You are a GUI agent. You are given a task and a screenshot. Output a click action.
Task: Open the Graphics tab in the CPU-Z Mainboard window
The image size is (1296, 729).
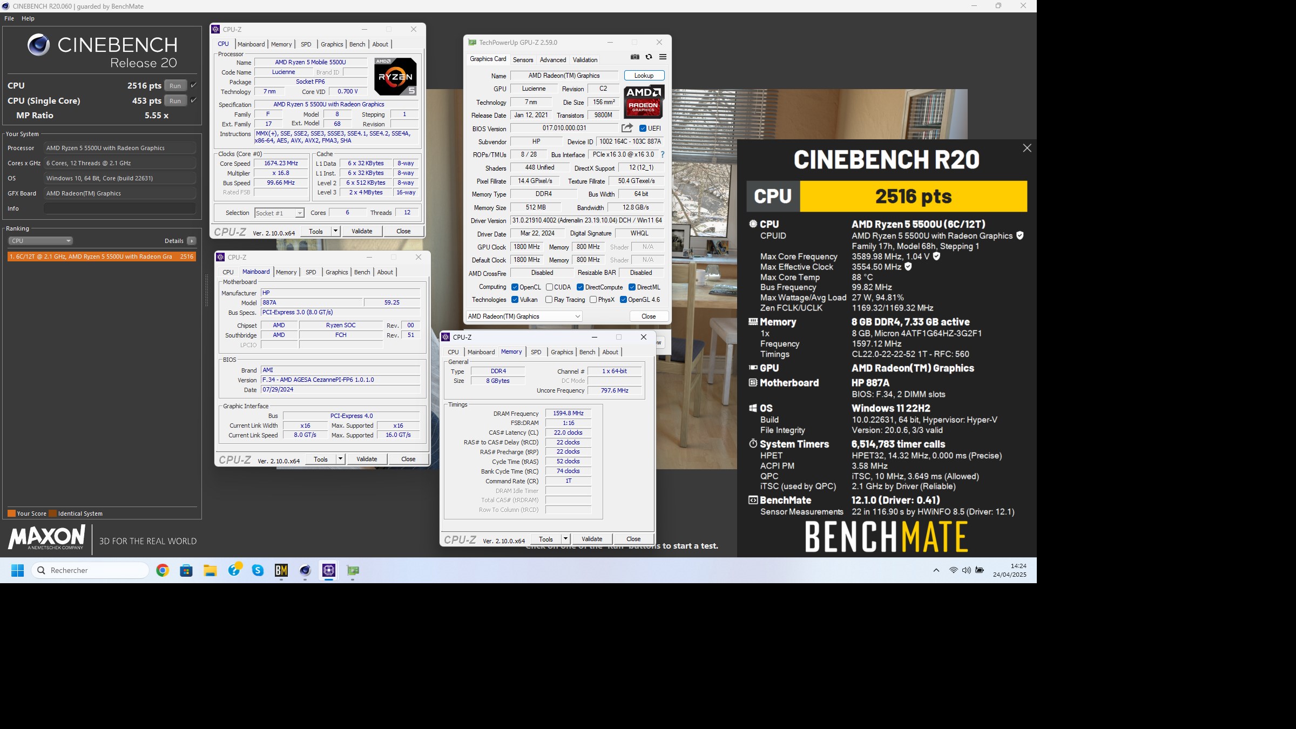(337, 272)
